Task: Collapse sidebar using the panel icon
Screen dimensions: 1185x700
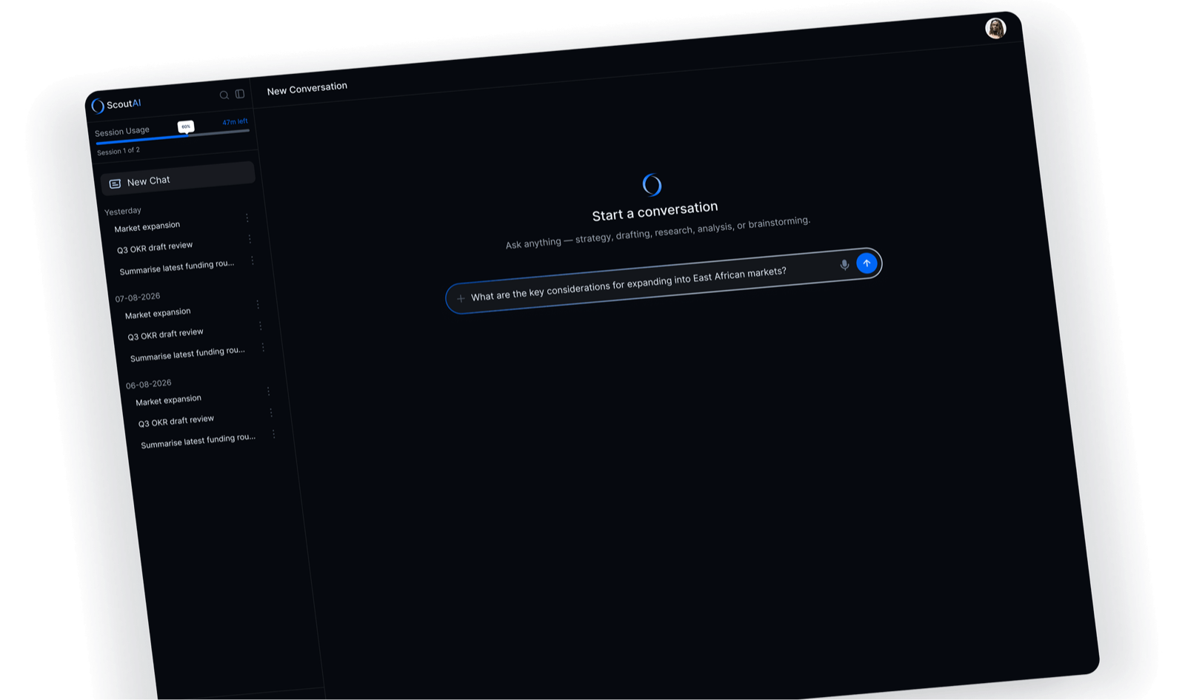Action: [240, 94]
